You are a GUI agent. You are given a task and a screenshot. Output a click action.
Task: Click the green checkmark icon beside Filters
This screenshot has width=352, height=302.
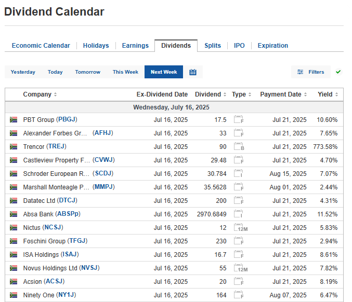click(x=338, y=72)
